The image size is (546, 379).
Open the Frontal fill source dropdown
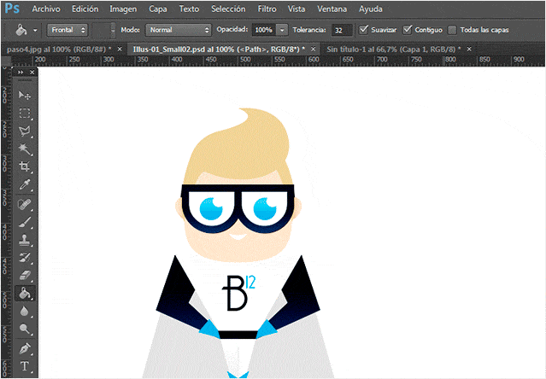pos(68,29)
